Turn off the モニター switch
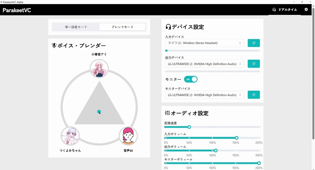 (191, 79)
